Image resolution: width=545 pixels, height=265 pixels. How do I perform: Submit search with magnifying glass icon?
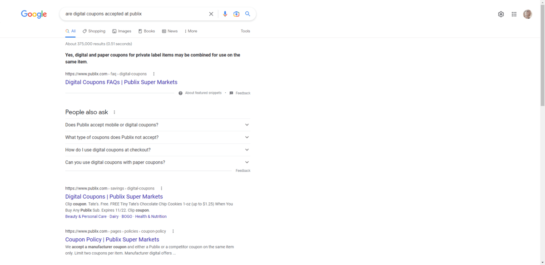pos(248,14)
